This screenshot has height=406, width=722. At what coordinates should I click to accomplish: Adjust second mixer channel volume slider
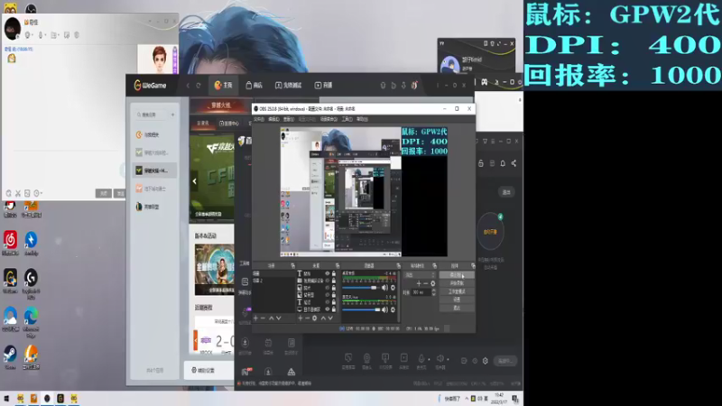coord(362,309)
